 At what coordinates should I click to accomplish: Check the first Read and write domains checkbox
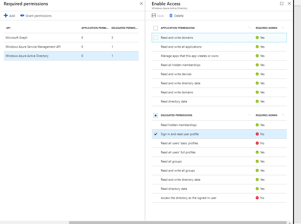click(156, 38)
